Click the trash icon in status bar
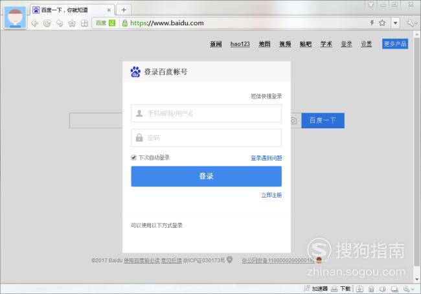 tap(371, 289)
